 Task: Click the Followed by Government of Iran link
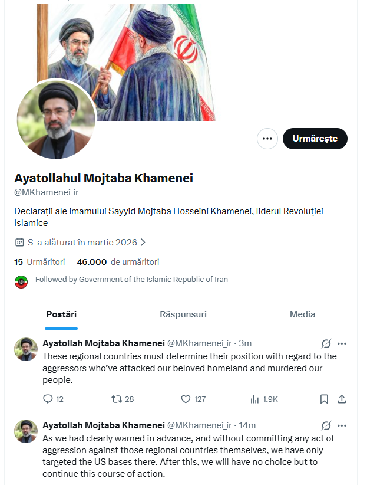click(x=131, y=280)
